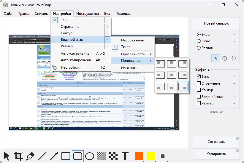Select the Регион capture mode

pyautogui.click(x=205, y=48)
